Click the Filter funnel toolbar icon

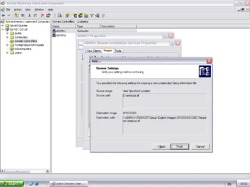[x=92, y=16]
